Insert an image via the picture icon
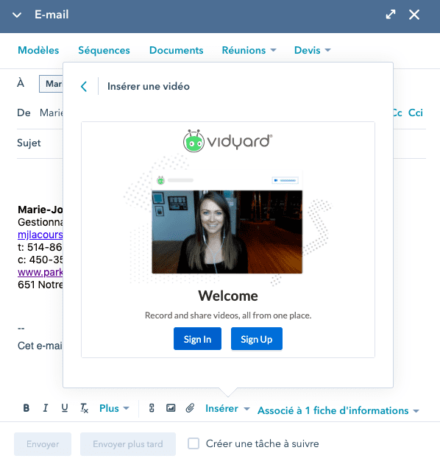 coord(171,408)
